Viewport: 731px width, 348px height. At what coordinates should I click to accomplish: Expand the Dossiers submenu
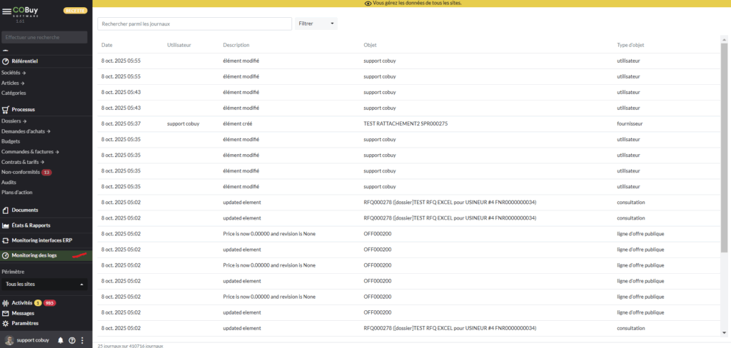click(14, 121)
